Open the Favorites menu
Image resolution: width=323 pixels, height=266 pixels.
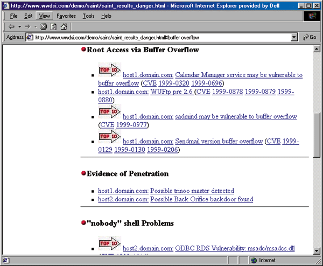(x=66, y=16)
